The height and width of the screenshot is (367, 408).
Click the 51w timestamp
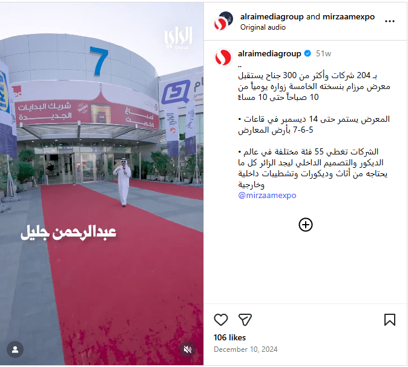tap(323, 53)
